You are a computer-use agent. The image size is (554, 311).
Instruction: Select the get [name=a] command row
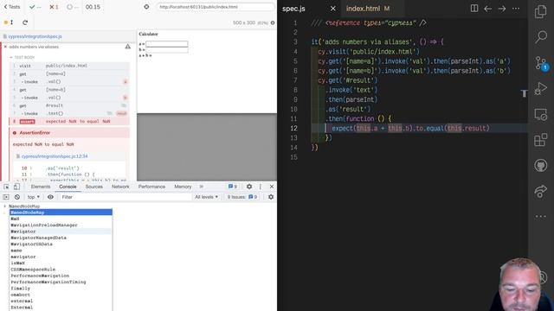pyautogui.click(x=69, y=73)
